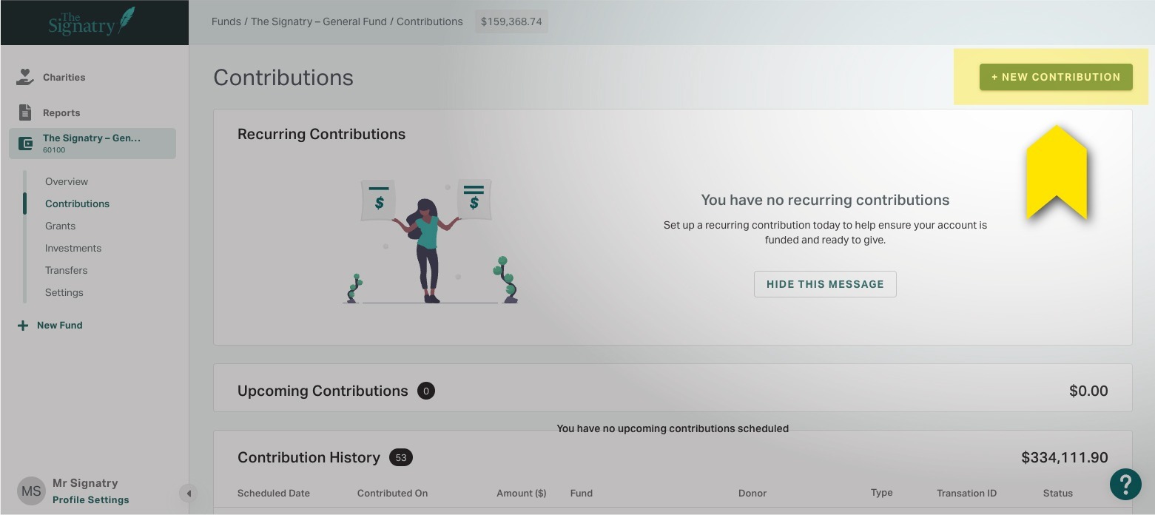This screenshot has height=515, width=1155.
Task: Click Hide This Message button
Action: tap(825, 284)
